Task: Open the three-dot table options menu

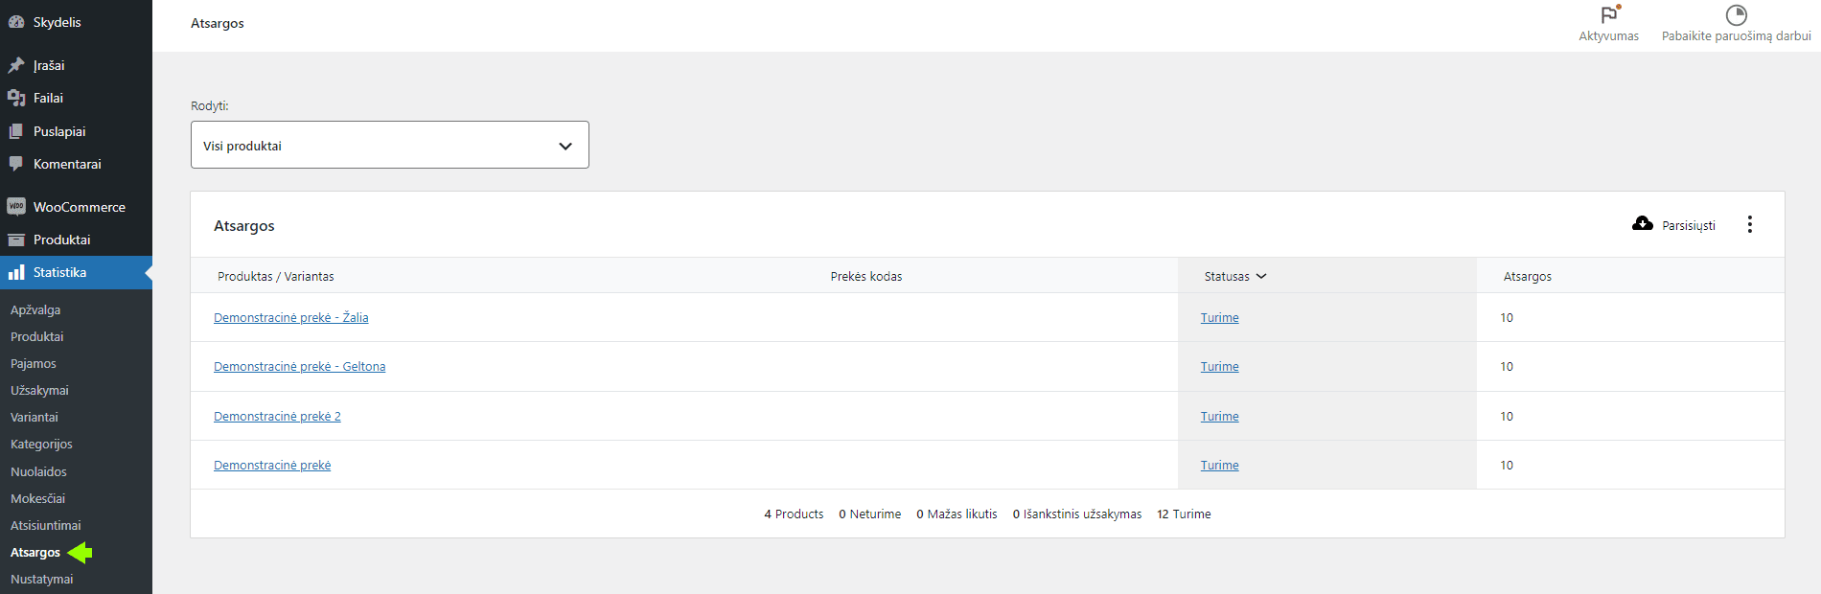Action: 1750,224
